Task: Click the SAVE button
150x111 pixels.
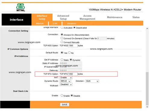Action: 64,105
